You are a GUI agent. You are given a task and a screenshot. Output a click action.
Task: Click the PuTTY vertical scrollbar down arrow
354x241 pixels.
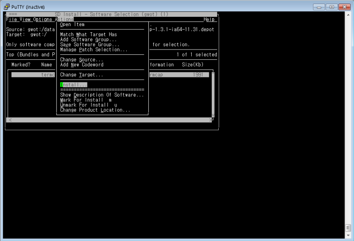348,235
